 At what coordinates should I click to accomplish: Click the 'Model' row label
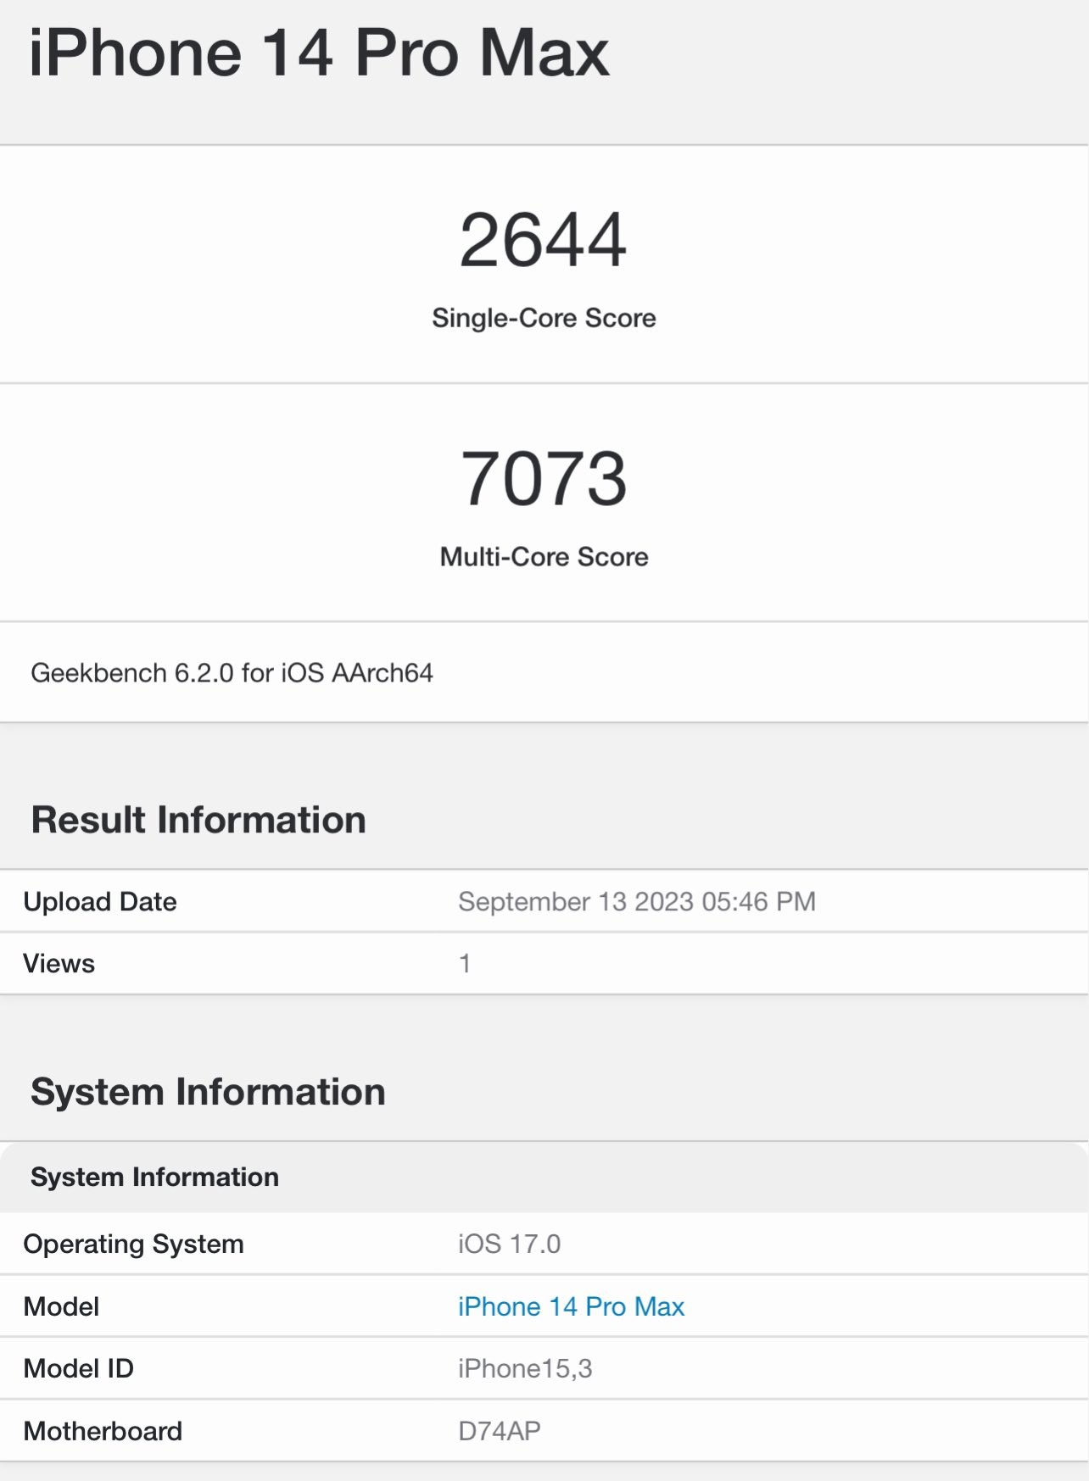pos(61,1306)
